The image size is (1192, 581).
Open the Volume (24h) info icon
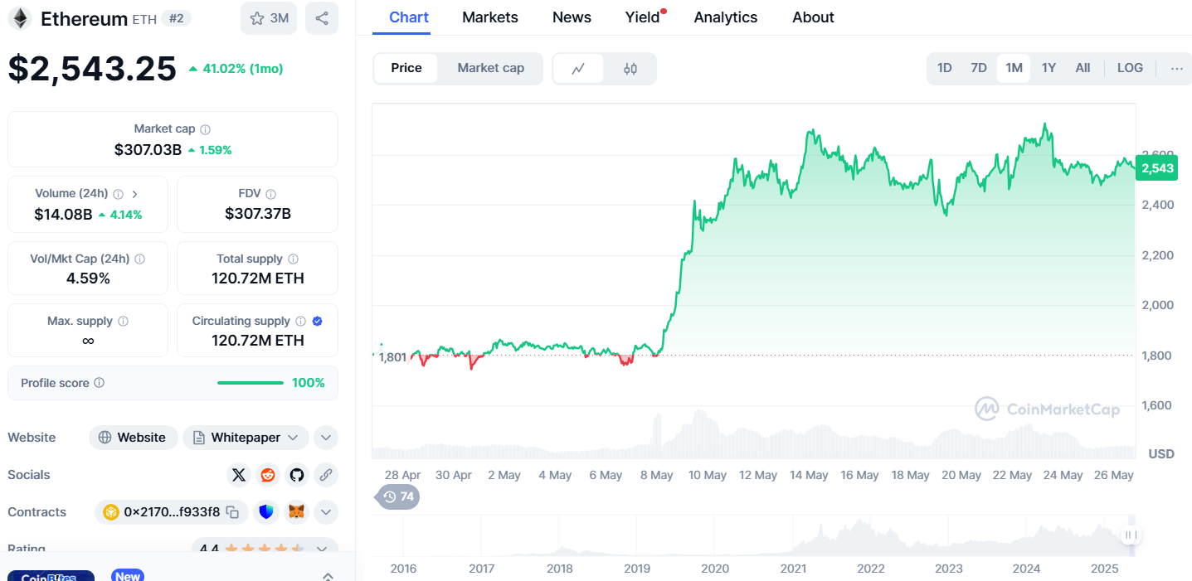point(118,194)
